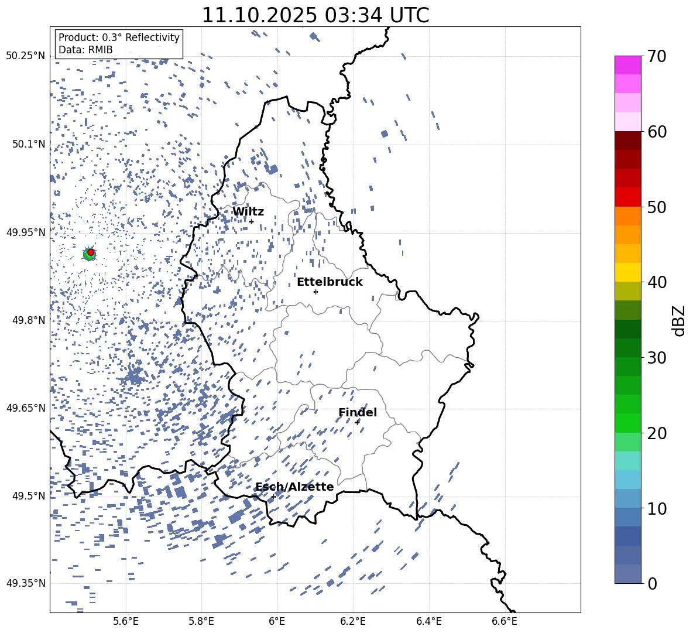
Task: Click the bottom slate-blue colorbar segment
Action: point(627,574)
